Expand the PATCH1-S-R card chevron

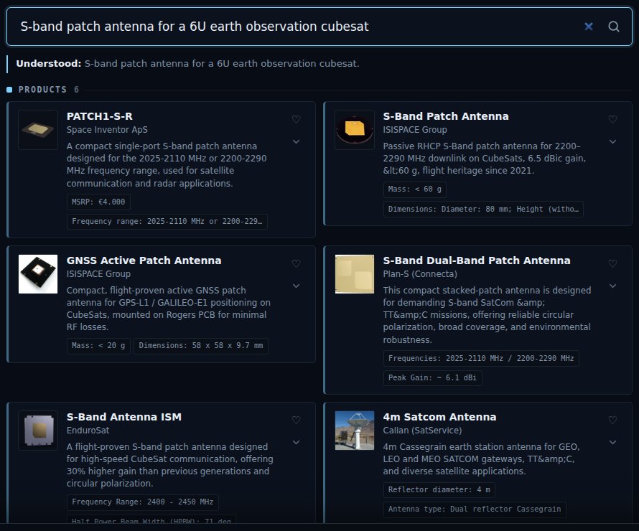pos(297,141)
